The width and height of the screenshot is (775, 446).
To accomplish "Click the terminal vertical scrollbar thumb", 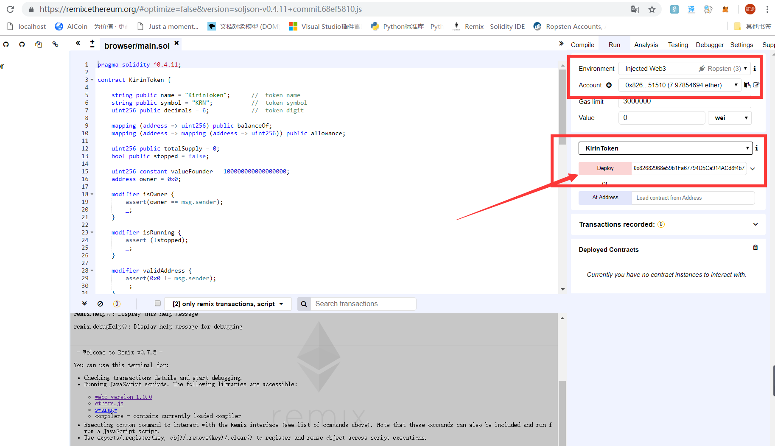I will tap(562, 413).
